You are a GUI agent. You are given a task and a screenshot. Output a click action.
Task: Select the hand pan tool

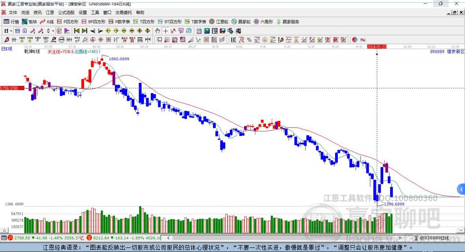[157, 31]
